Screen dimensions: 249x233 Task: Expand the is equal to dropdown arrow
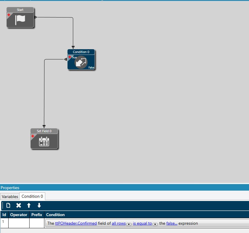tap(155, 224)
